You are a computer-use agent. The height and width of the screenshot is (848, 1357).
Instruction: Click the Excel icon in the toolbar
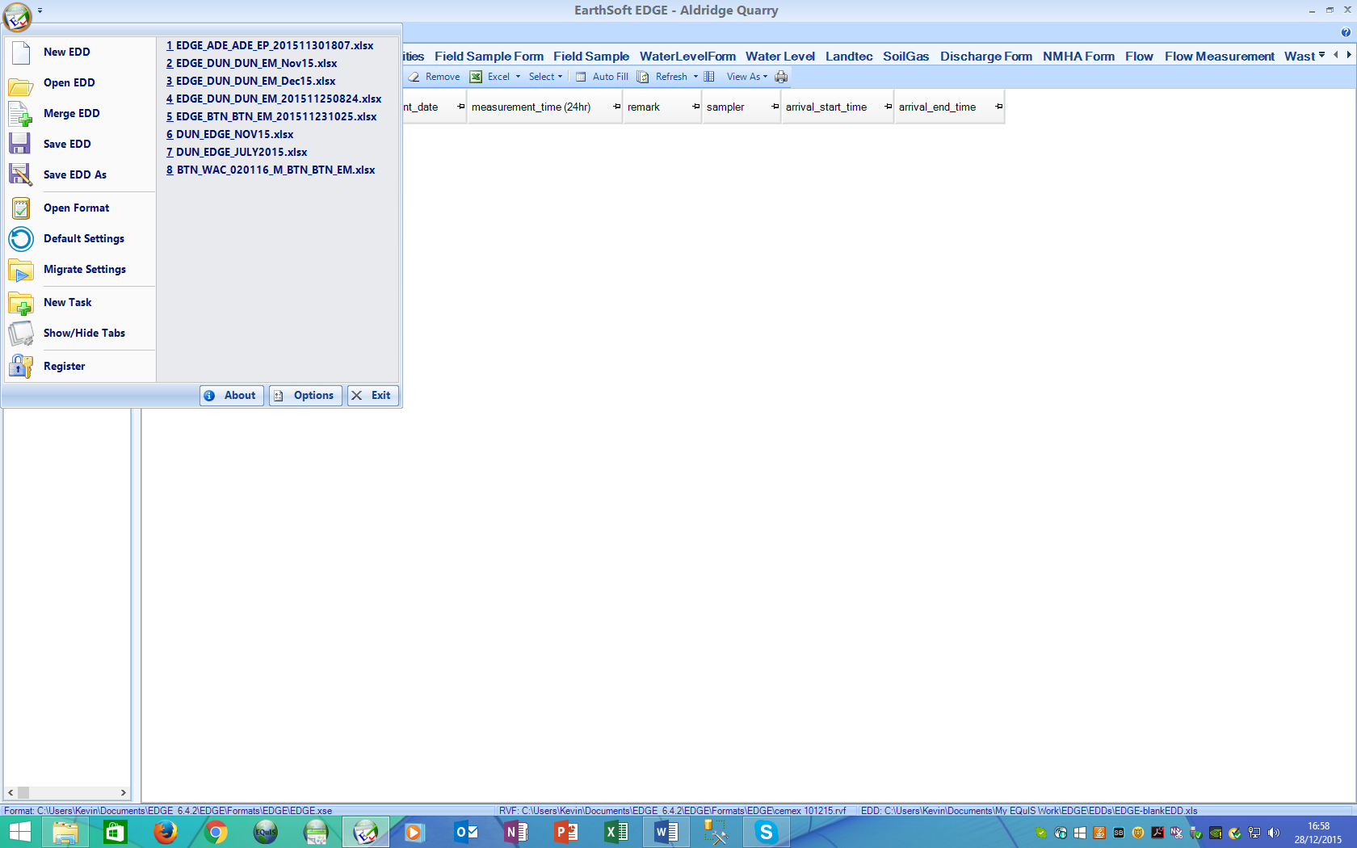476,77
